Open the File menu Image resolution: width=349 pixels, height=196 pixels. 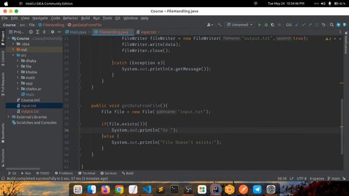click(x=4, y=18)
